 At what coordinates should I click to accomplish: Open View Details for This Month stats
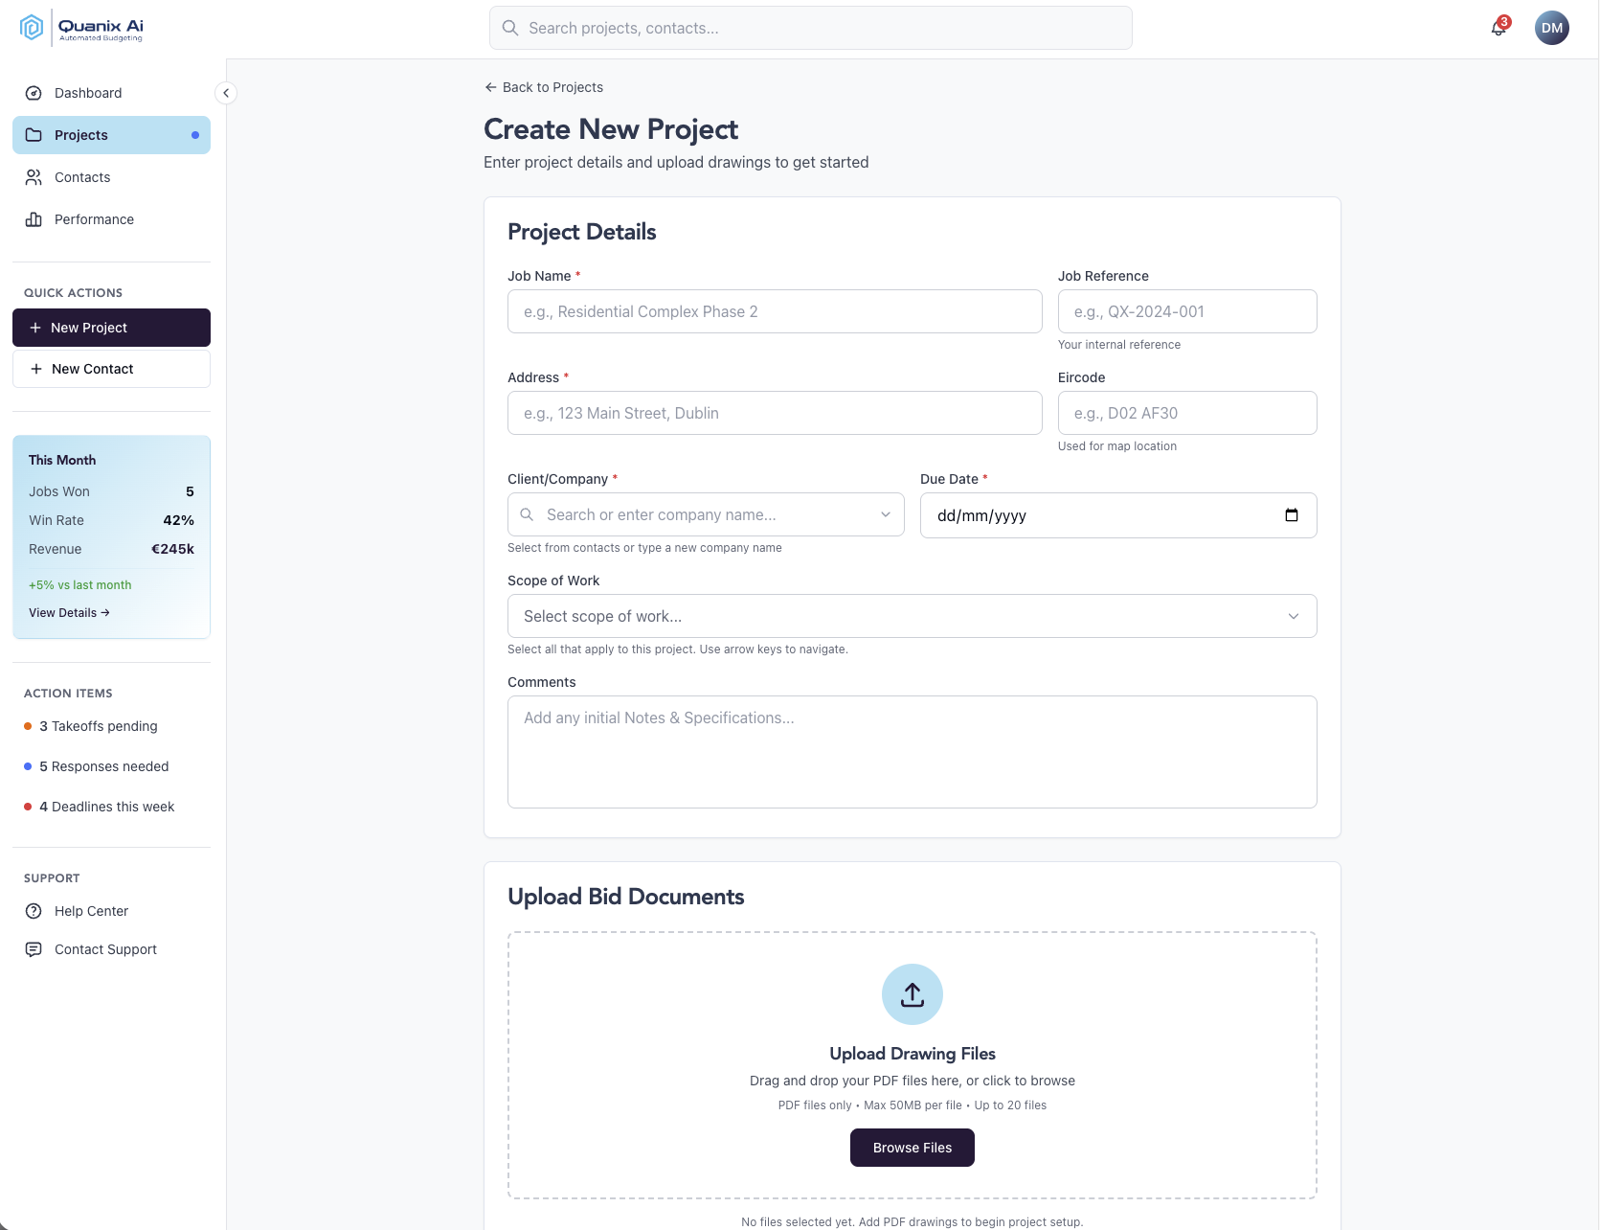coord(69,612)
